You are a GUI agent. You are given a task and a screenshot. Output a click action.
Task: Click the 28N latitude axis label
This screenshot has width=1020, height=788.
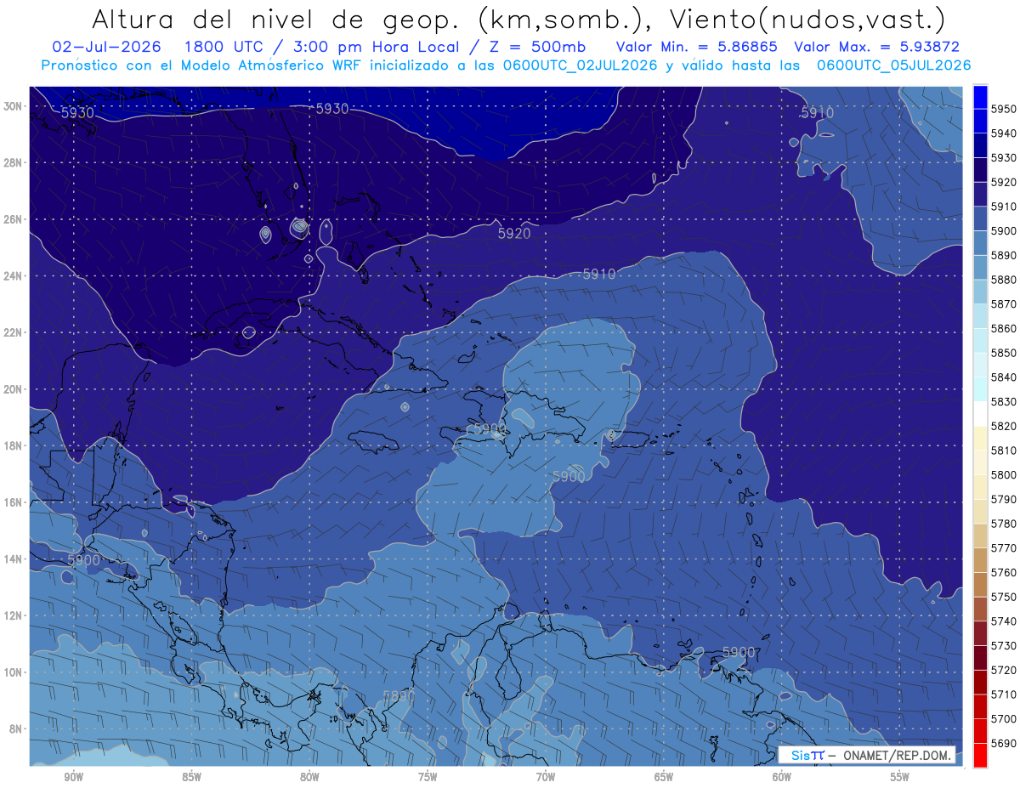click(13, 162)
